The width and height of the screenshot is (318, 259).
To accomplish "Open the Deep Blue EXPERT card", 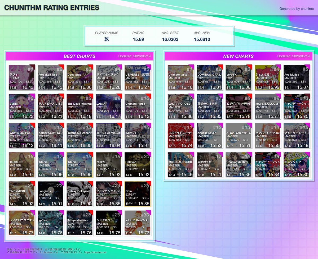I will click(80, 77).
